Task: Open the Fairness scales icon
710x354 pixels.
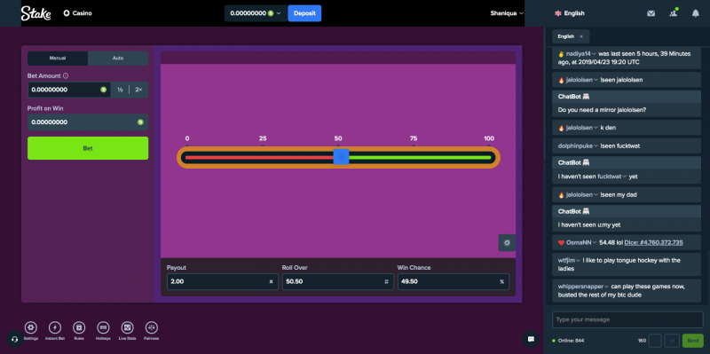Action: 151,327
